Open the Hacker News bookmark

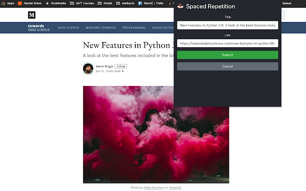(x=30, y=3)
